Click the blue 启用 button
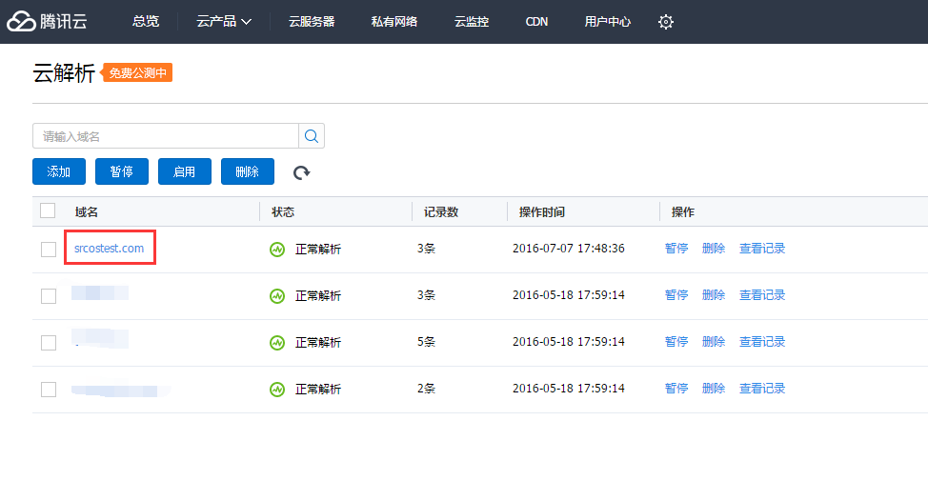 pos(185,171)
